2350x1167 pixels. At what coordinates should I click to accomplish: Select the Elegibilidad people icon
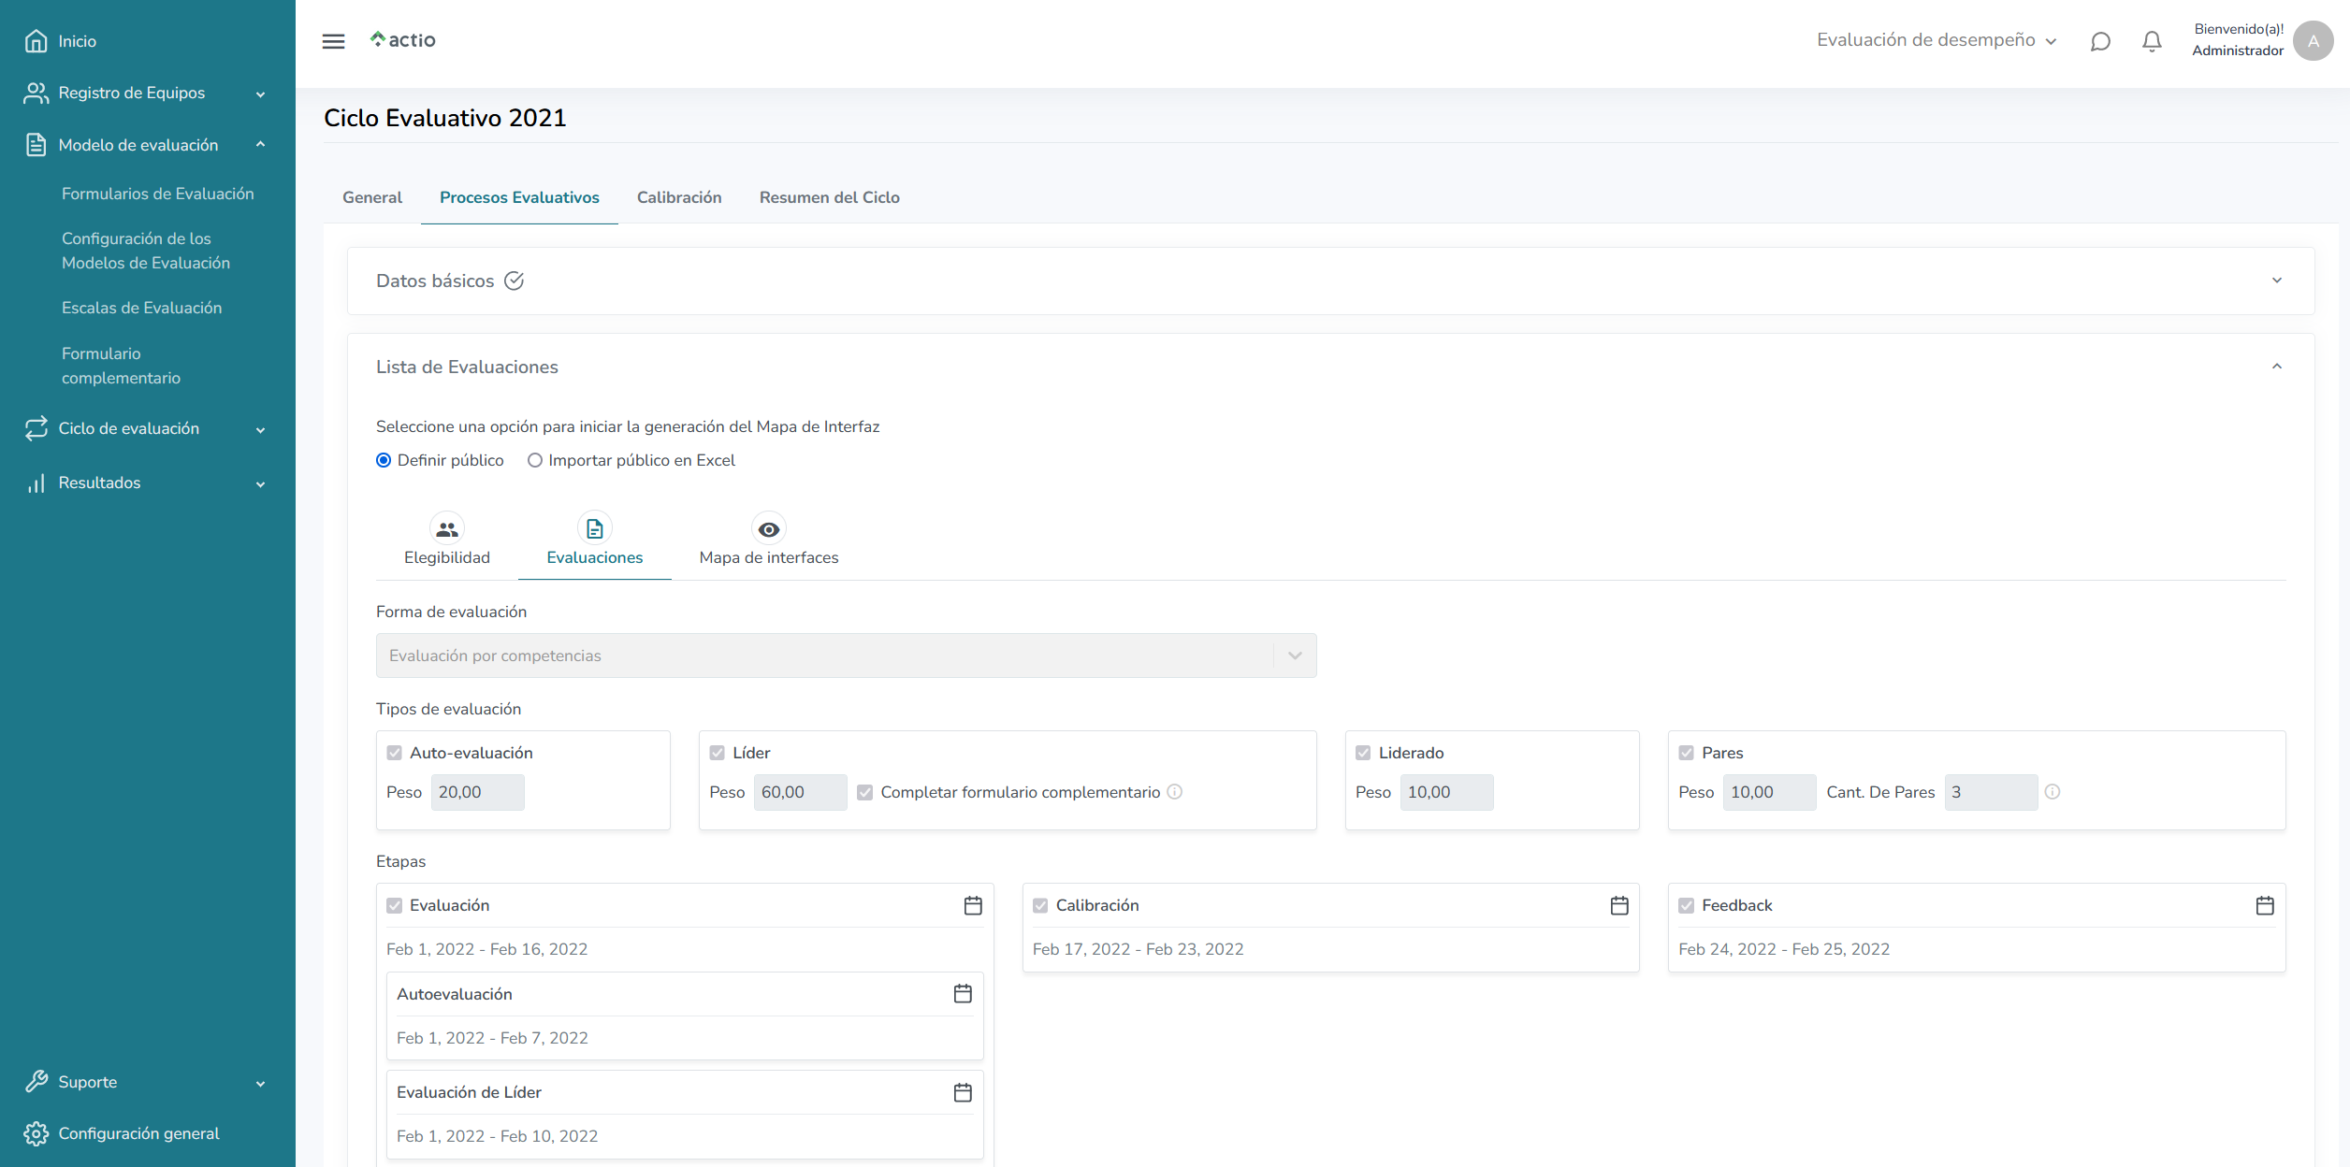tap(446, 528)
